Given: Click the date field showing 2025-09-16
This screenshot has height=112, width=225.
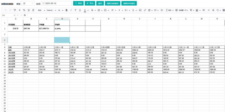Looking at the screenshot, I should tap(56, 4).
